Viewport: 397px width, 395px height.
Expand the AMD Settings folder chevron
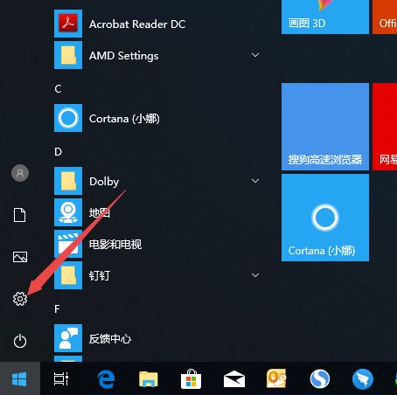[x=255, y=55]
